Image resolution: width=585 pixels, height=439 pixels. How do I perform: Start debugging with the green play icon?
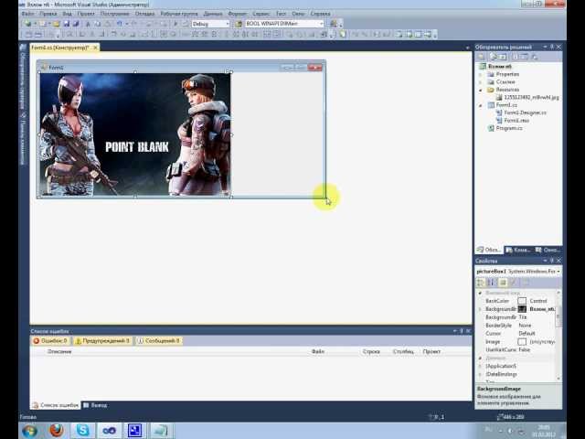tap(175, 24)
